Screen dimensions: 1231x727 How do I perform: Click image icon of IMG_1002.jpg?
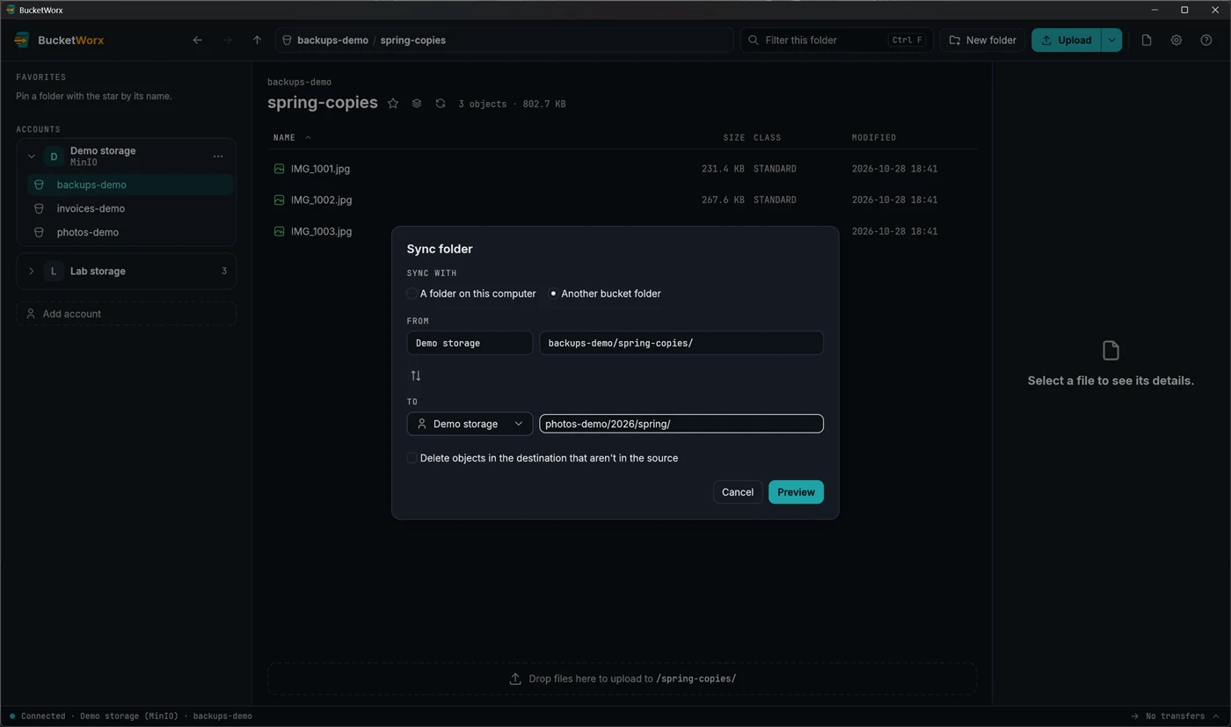coord(279,200)
